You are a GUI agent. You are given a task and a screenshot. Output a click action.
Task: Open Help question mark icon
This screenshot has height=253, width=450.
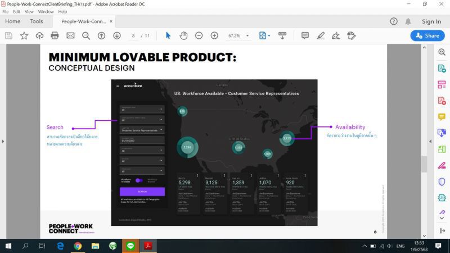394,21
